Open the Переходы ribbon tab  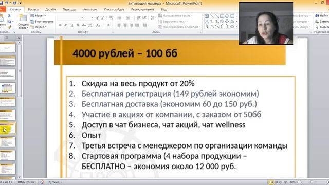[x=69, y=9]
